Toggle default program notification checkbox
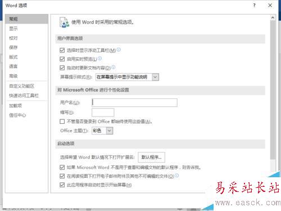The width and height of the screenshot is (281, 211). tap(62, 167)
